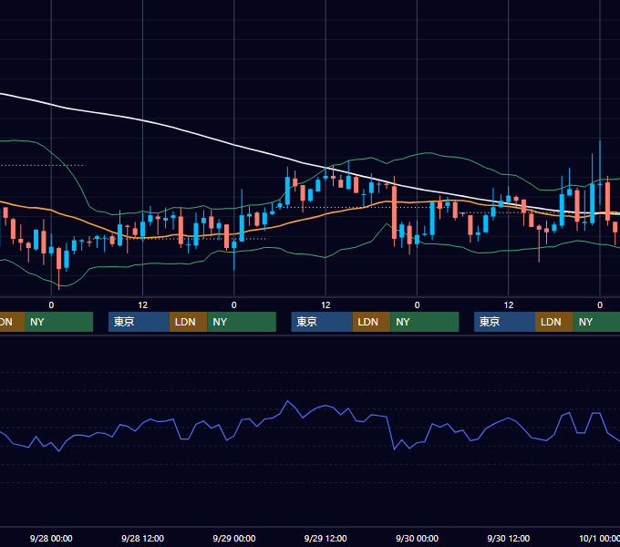Click the 9/28 00:00 date axis label
Screen dimensions: 620x547
click(51, 538)
